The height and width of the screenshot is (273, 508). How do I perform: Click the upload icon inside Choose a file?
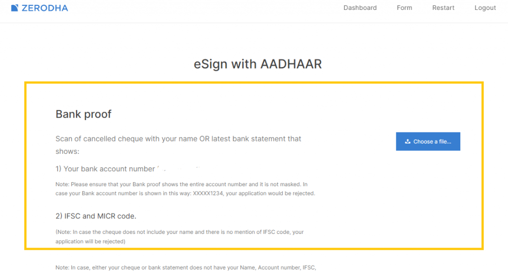pyautogui.click(x=408, y=141)
